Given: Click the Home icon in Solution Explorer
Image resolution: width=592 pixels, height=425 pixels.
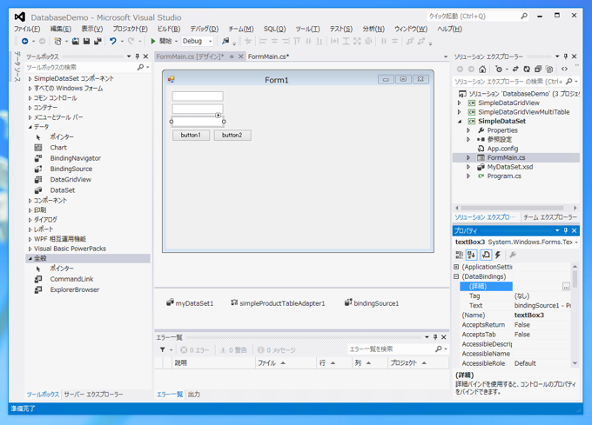Looking at the screenshot, I should point(482,69).
